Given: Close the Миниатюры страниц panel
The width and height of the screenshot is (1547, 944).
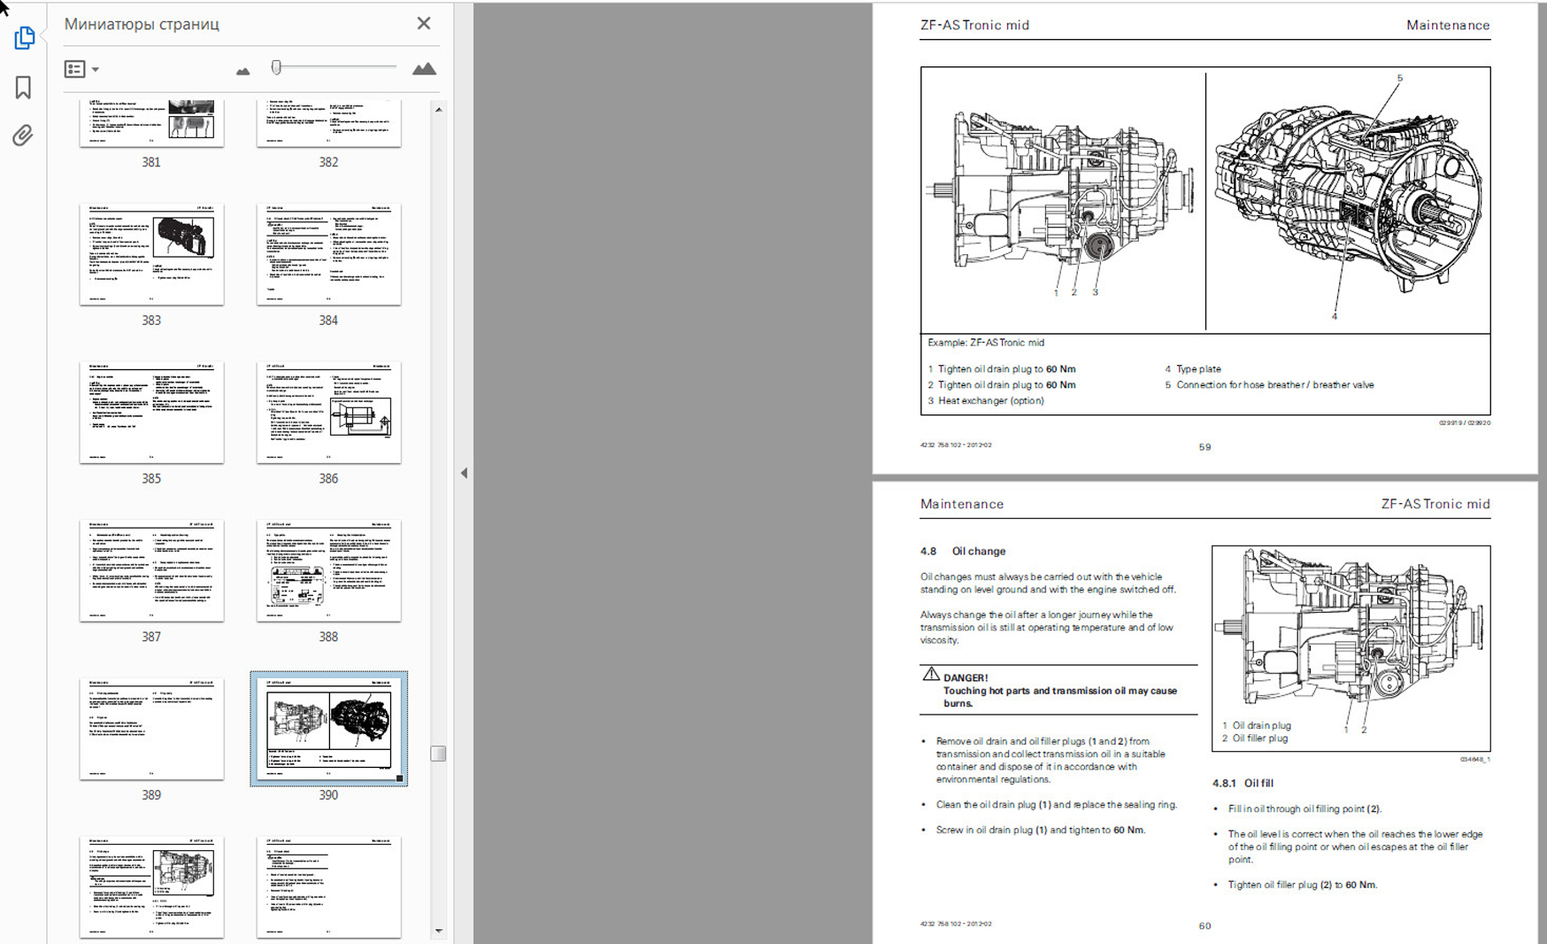Looking at the screenshot, I should click(424, 24).
